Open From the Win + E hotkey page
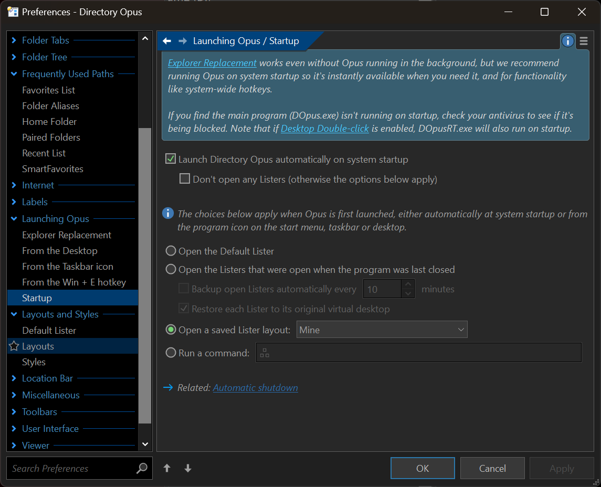Image resolution: width=601 pixels, height=487 pixels. coord(73,282)
